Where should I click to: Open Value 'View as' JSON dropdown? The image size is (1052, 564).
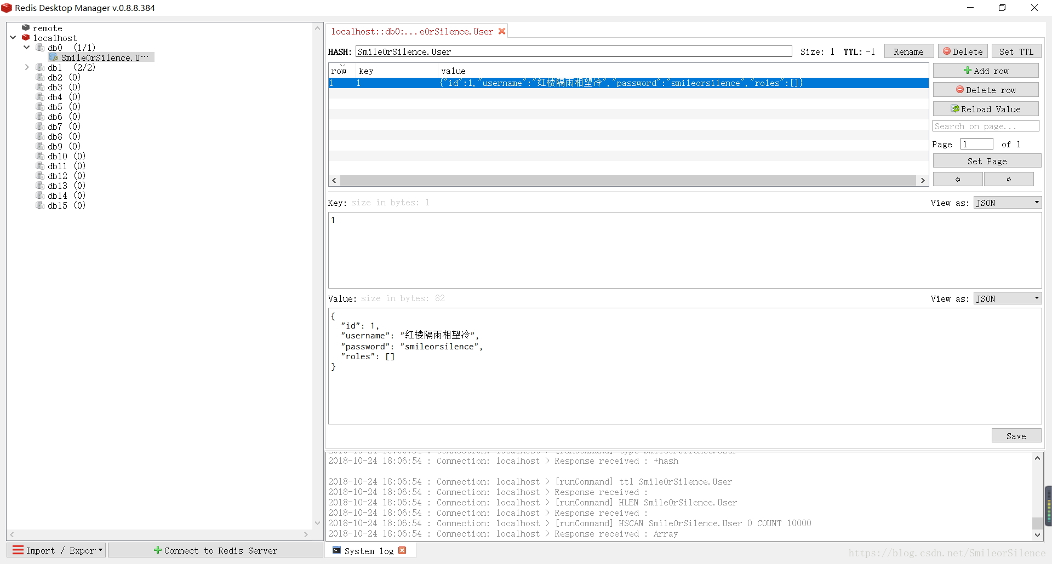point(1008,298)
